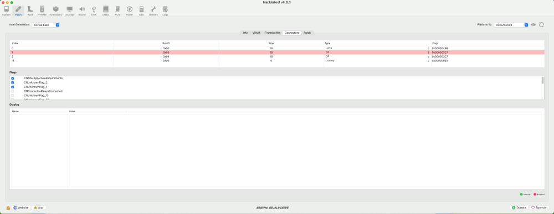Open the Calc section
The image size is (554, 214).
141,11
